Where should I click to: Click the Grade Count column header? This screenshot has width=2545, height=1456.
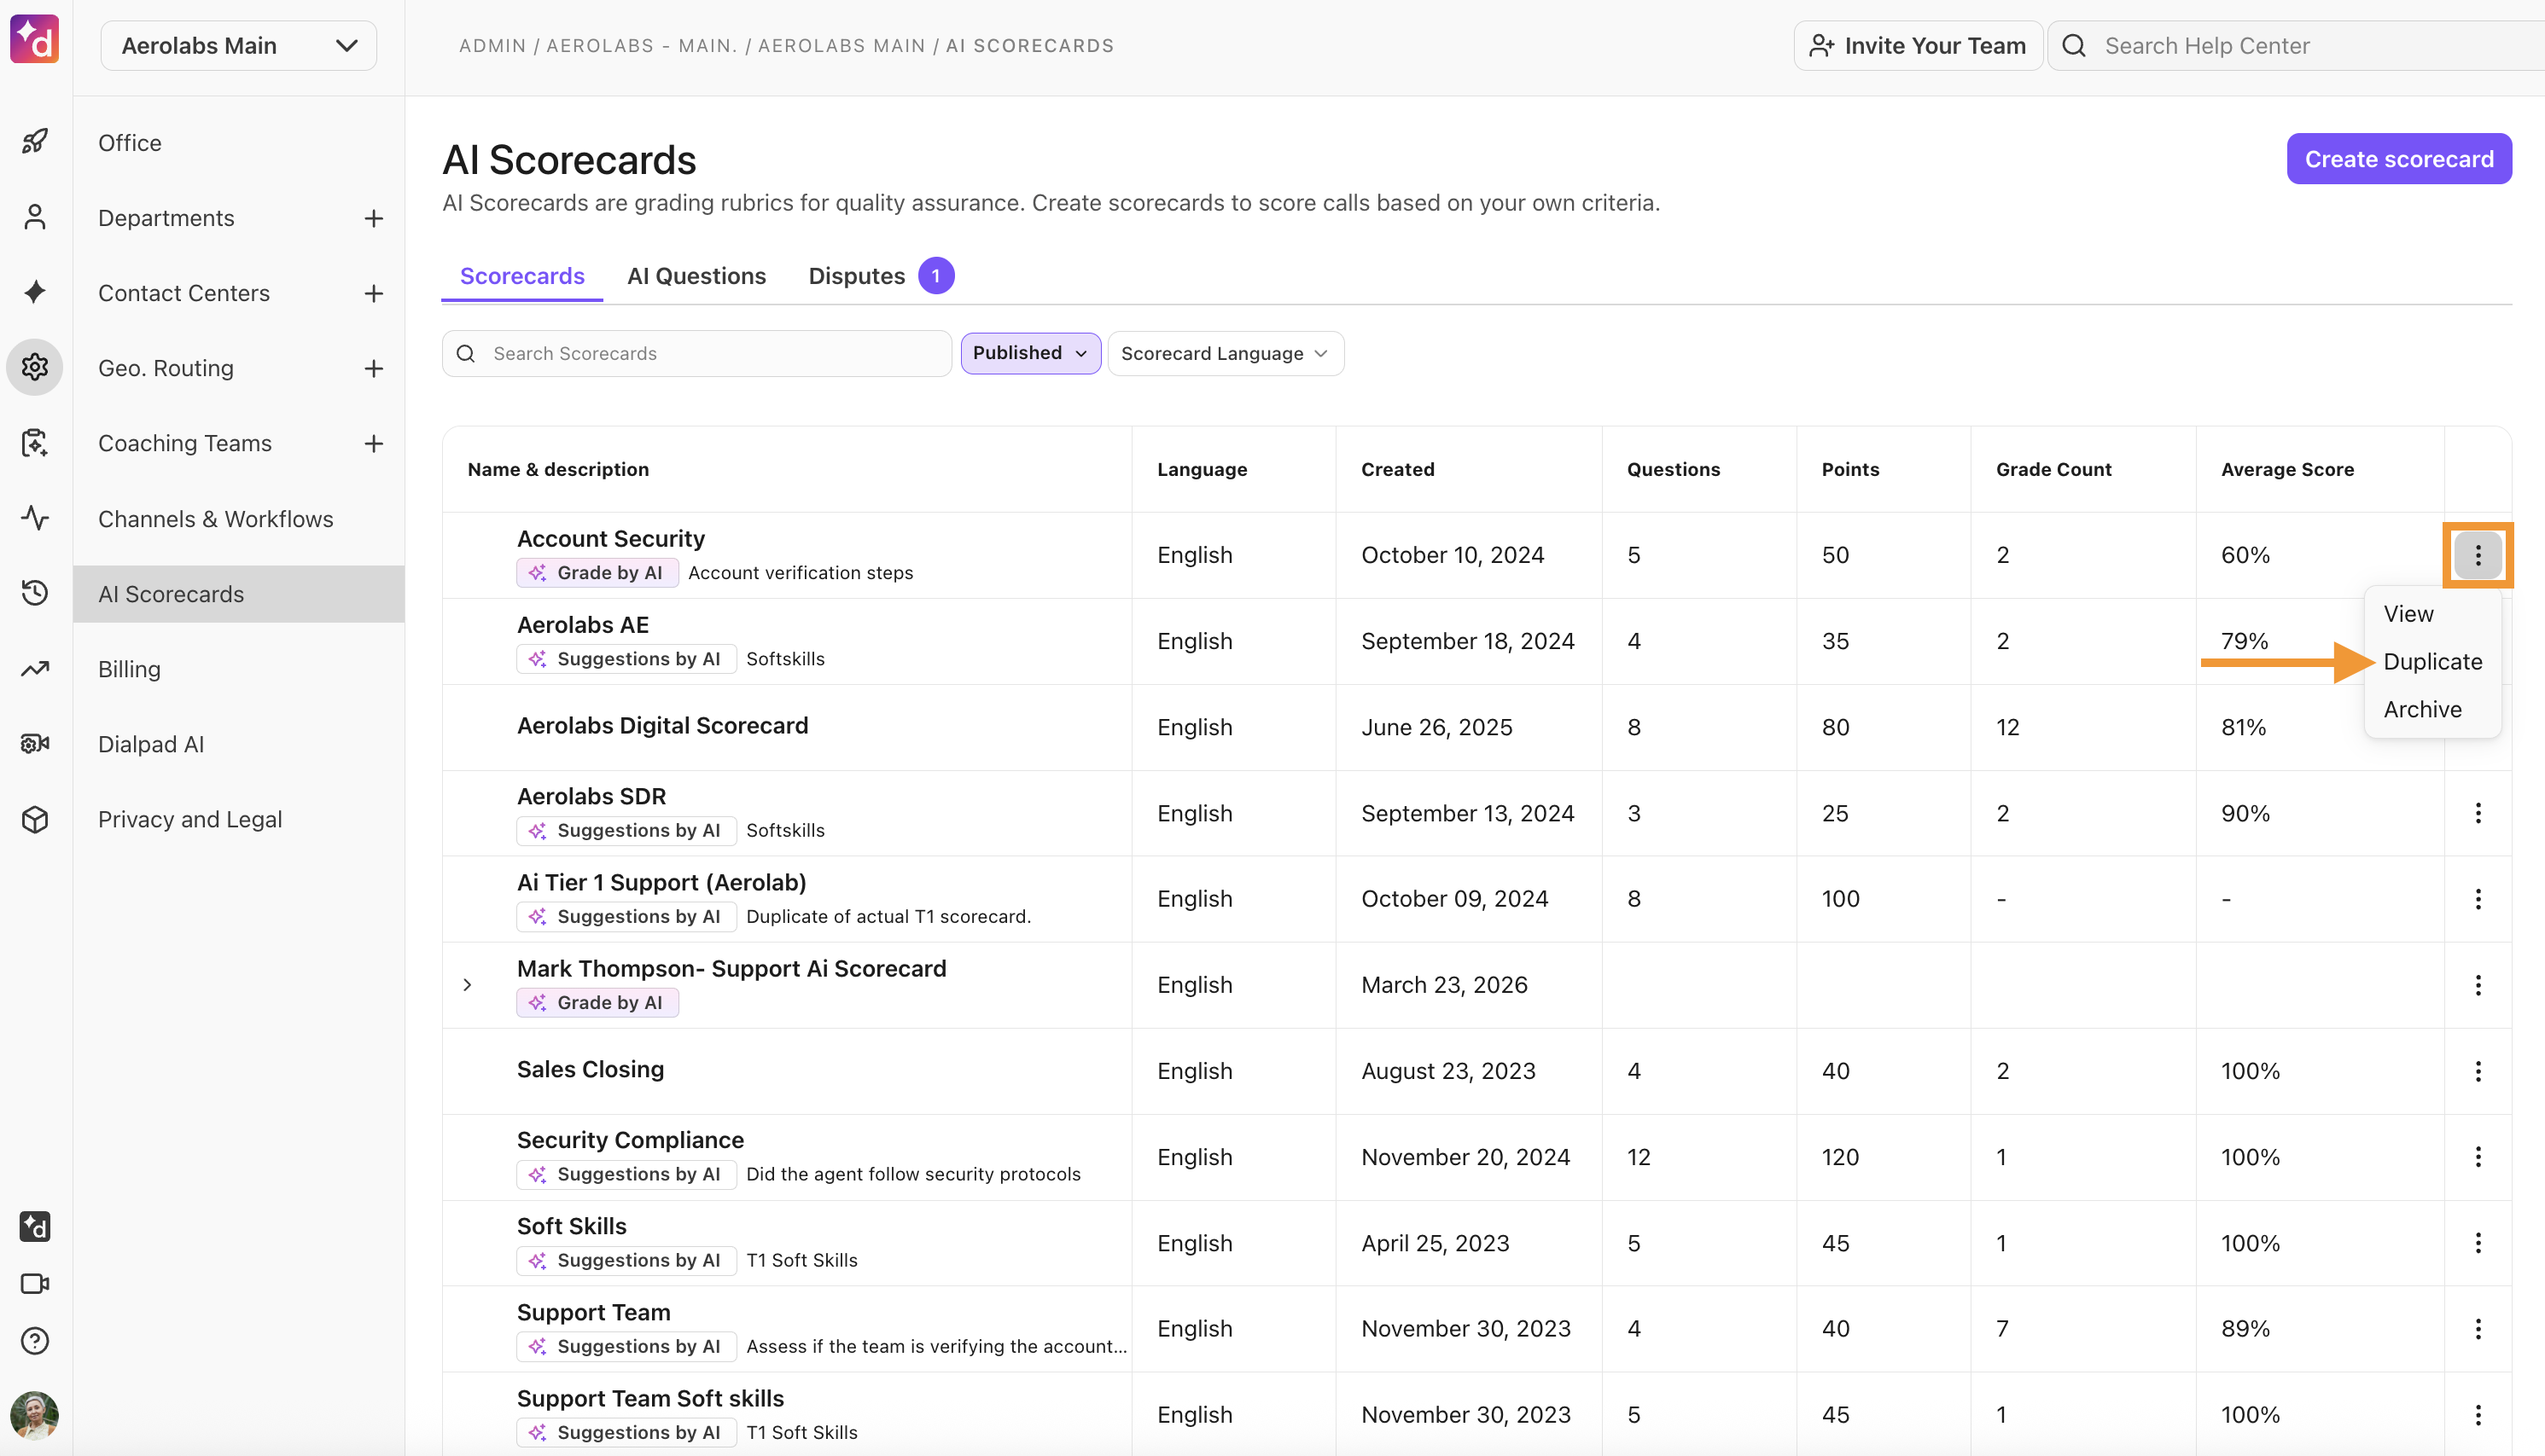pyautogui.click(x=2053, y=469)
